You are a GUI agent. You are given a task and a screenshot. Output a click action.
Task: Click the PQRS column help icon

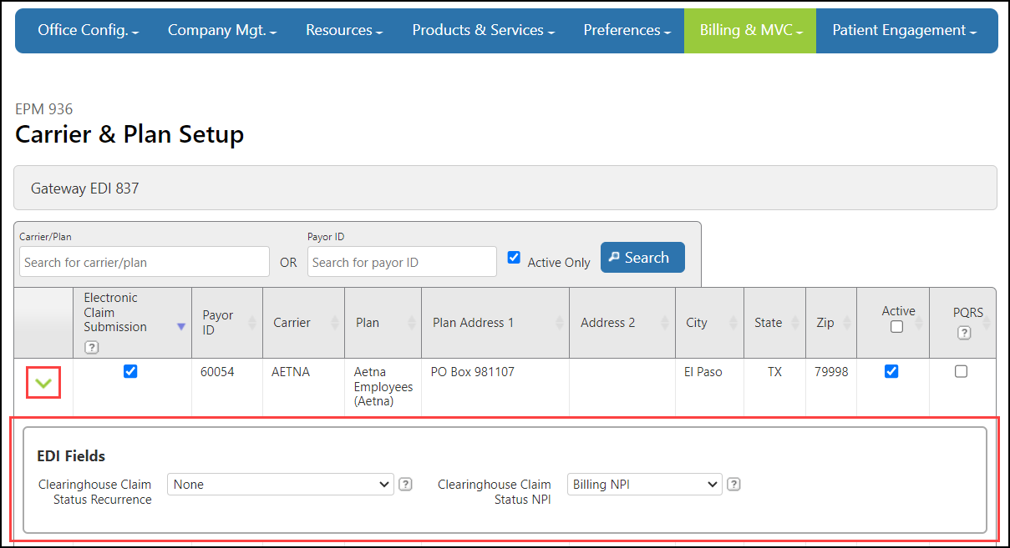pos(964,333)
